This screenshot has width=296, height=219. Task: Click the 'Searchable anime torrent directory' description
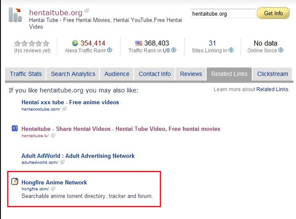(87, 196)
